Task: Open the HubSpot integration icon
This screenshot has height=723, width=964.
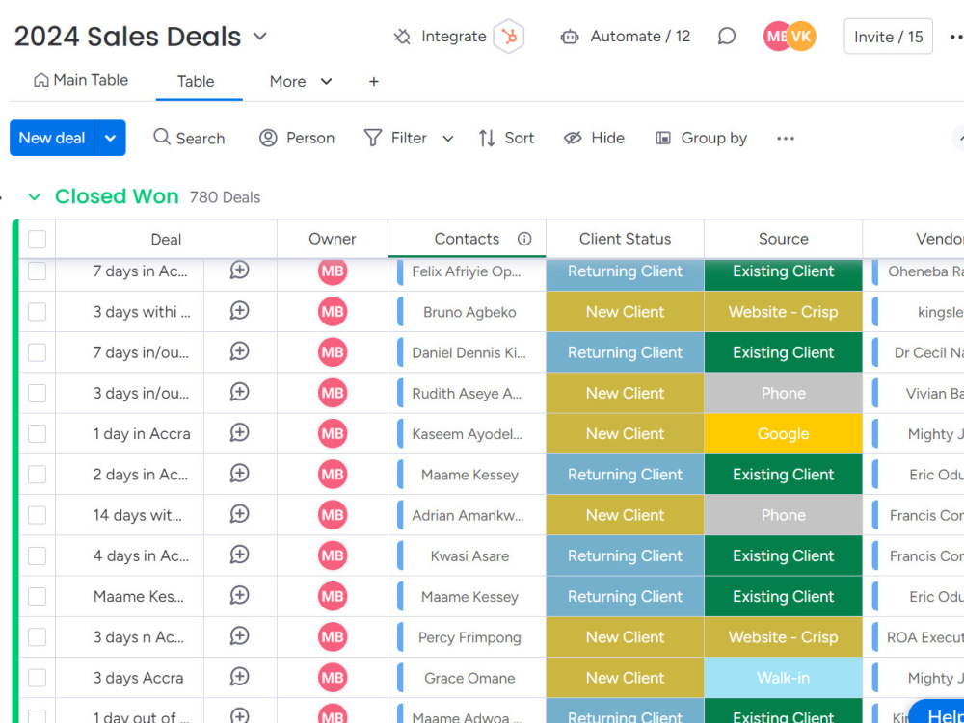Action: click(509, 37)
